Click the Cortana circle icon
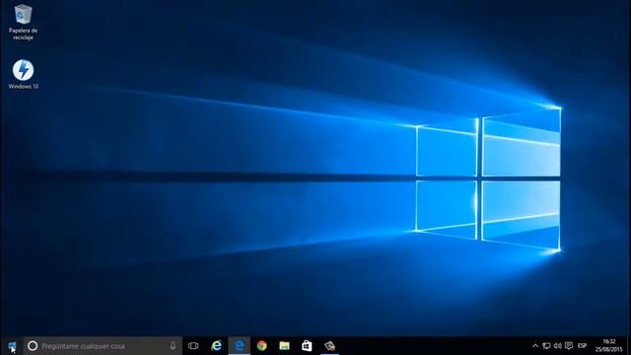631x355 pixels. pyautogui.click(x=33, y=346)
